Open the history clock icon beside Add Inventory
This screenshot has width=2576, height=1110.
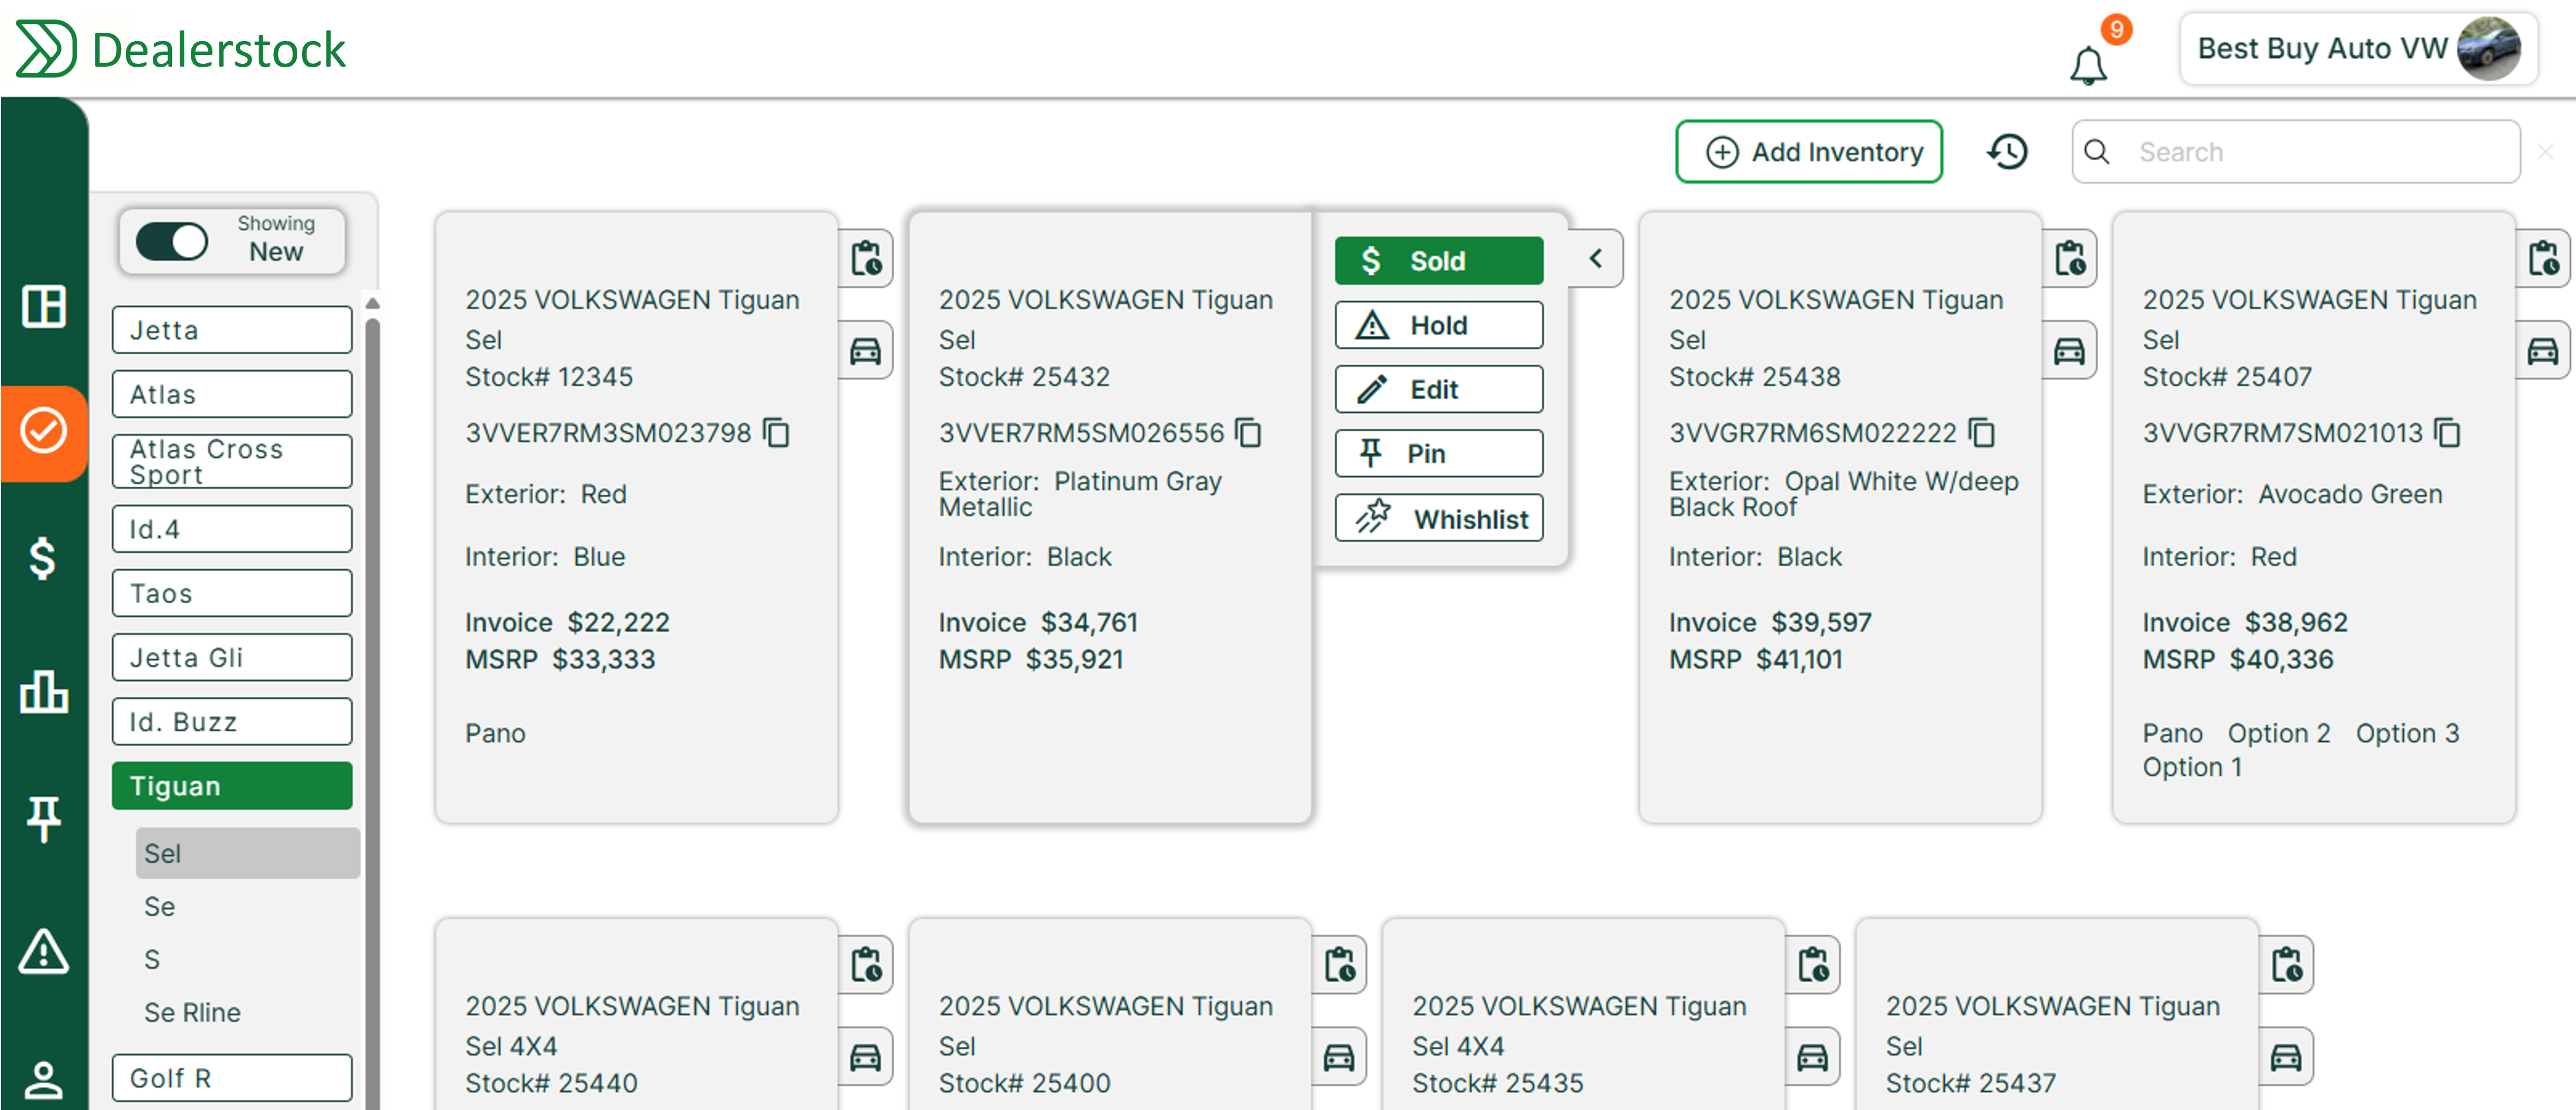point(2007,151)
